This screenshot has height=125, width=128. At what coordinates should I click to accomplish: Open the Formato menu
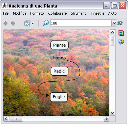(37, 13)
